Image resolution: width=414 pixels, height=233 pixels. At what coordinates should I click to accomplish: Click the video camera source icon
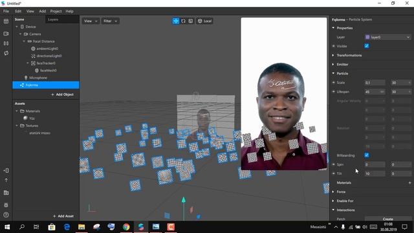tap(6, 34)
